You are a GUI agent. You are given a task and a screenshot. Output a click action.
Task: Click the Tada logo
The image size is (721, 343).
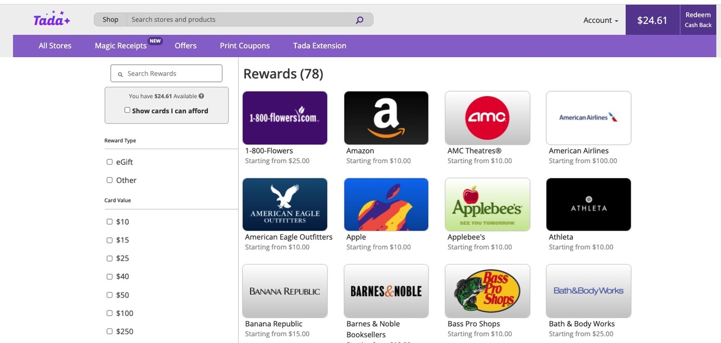pos(51,18)
